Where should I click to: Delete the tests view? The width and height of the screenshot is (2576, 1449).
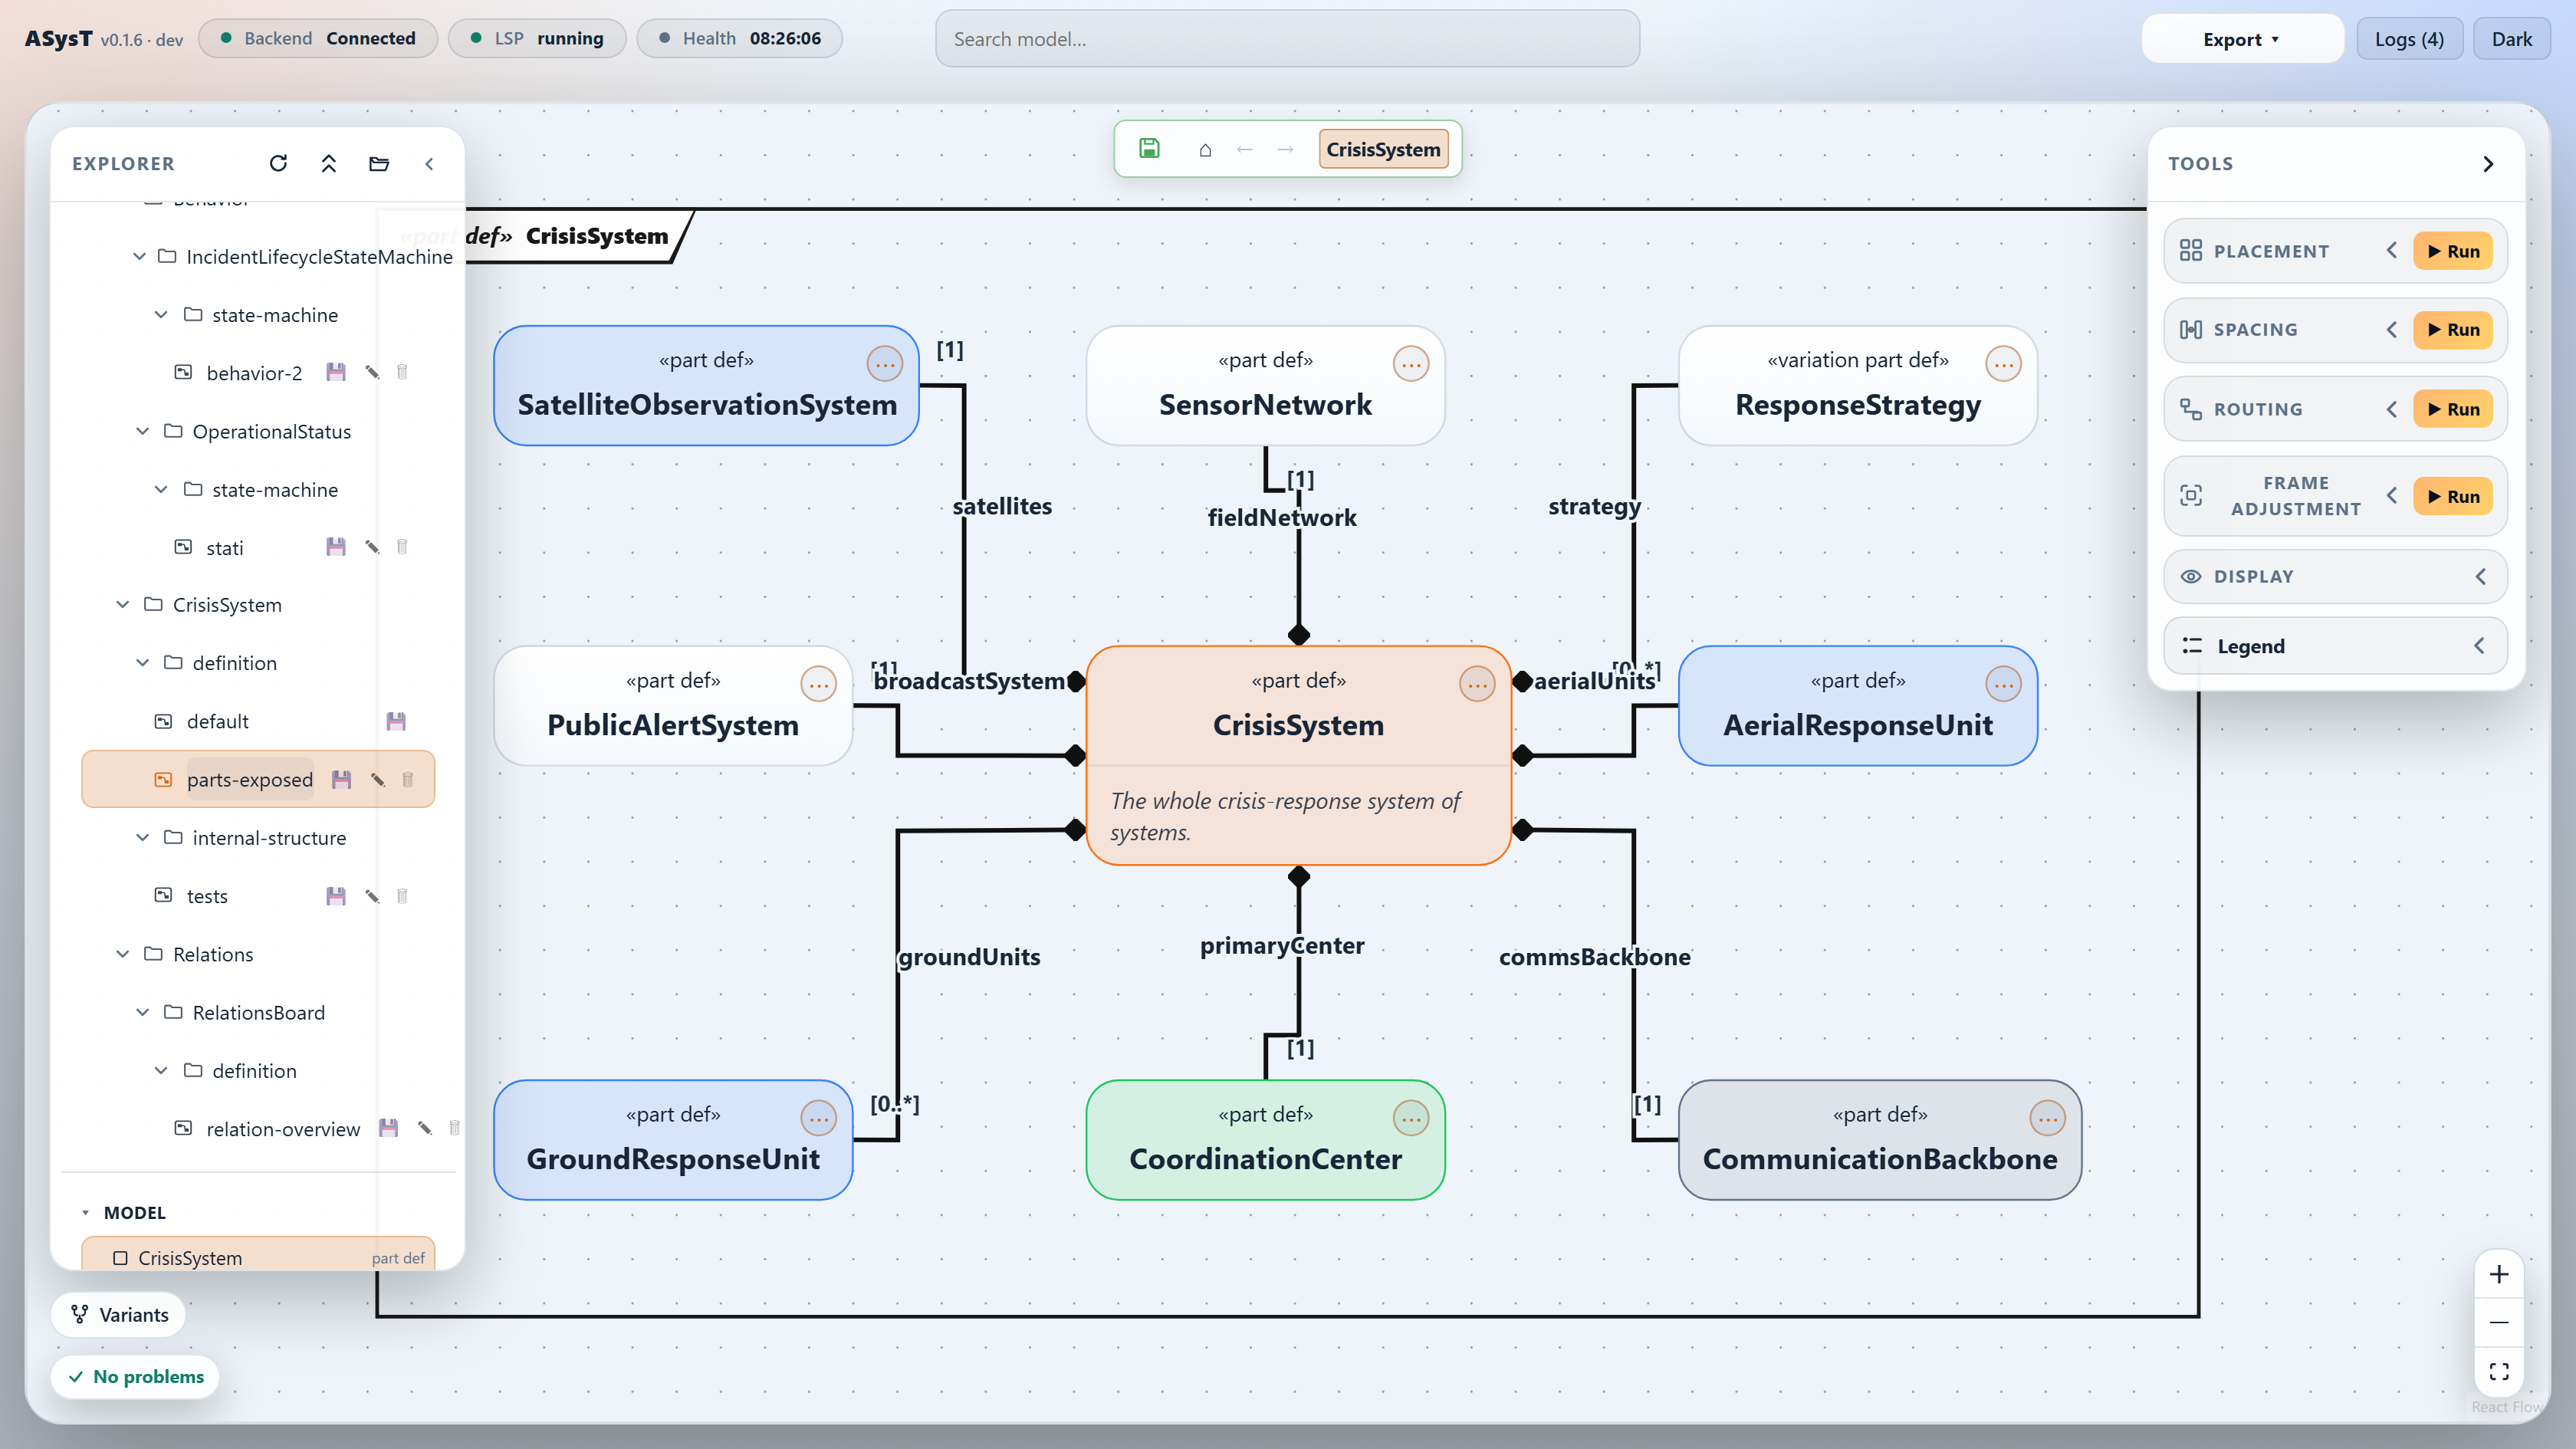402,896
